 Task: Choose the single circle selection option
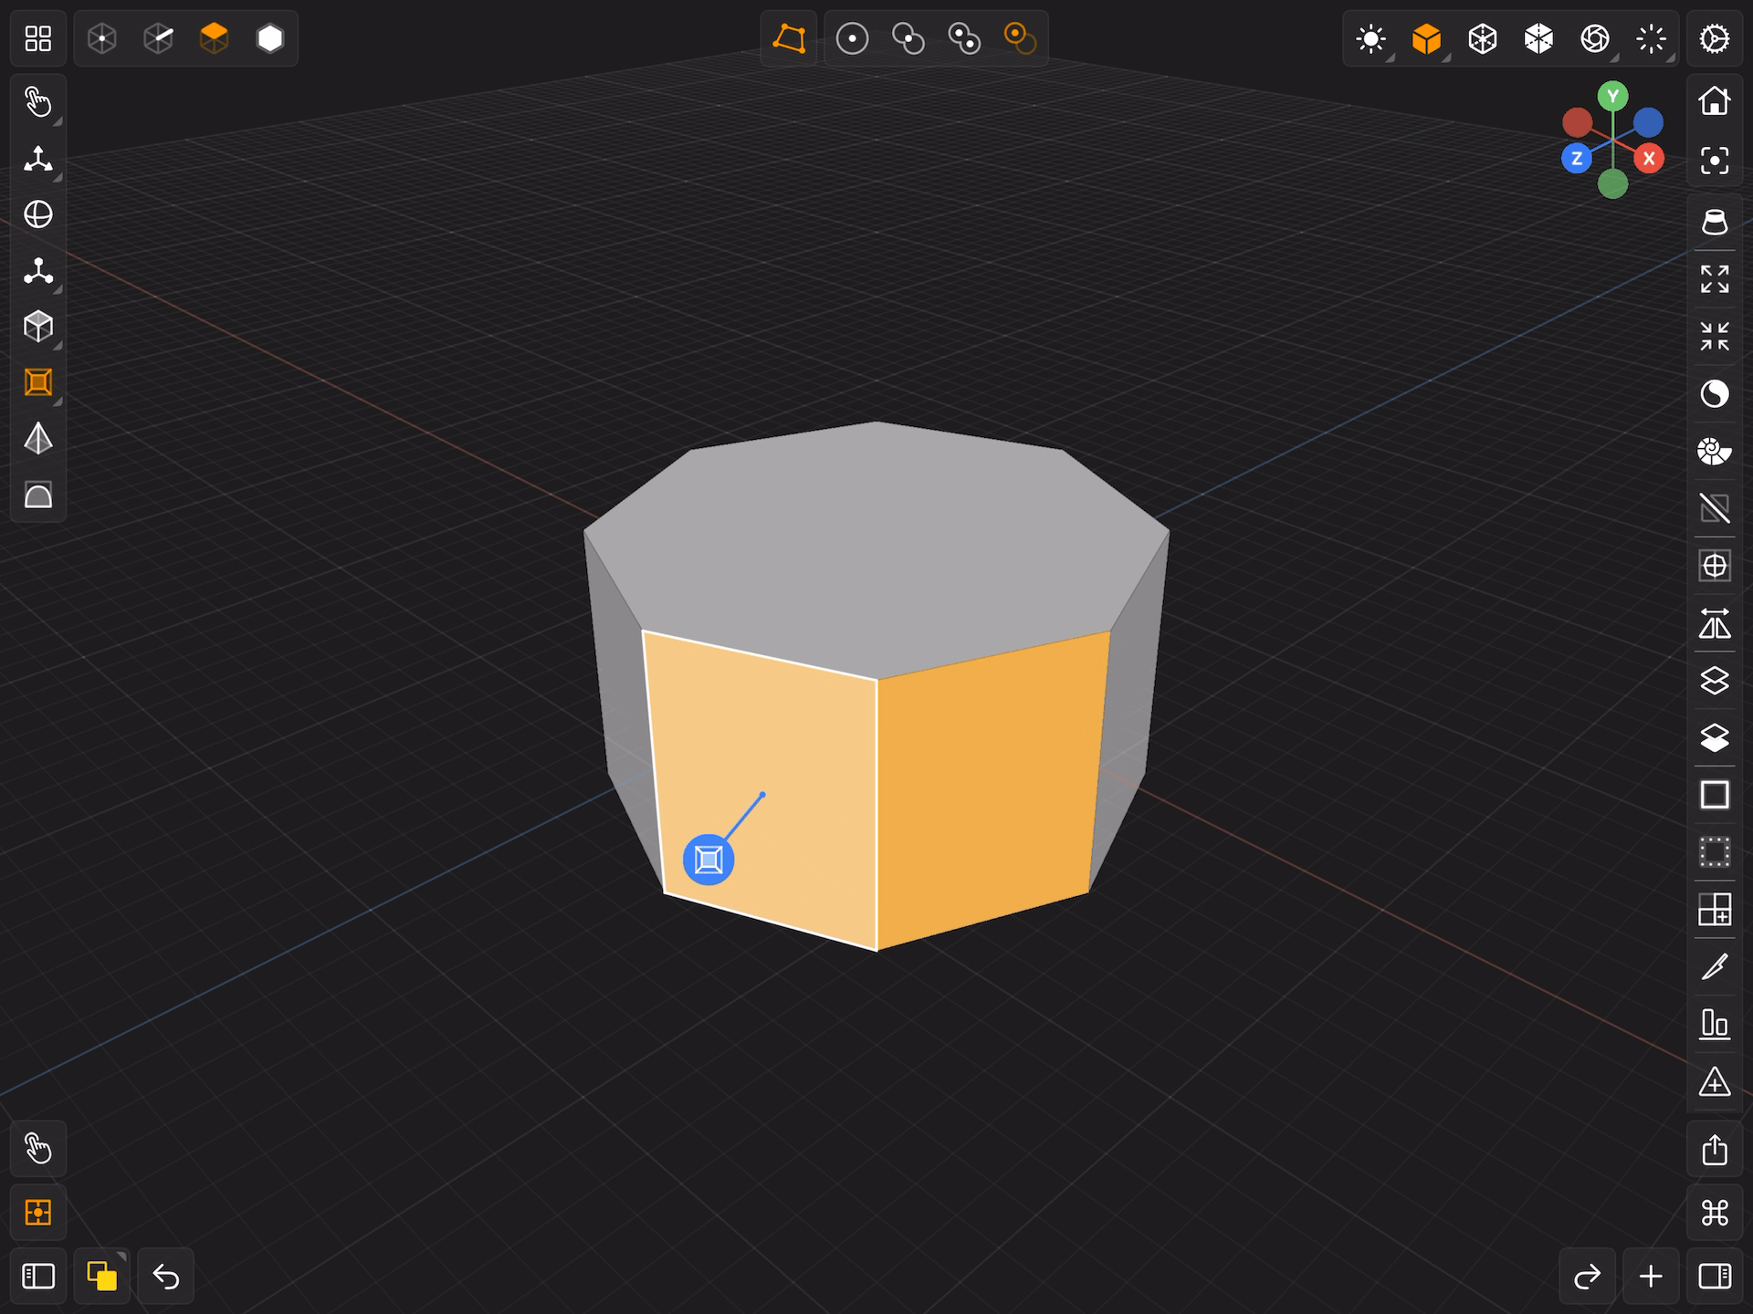click(852, 38)
